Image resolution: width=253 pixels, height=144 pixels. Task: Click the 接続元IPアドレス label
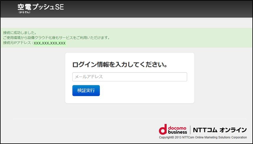17,43
